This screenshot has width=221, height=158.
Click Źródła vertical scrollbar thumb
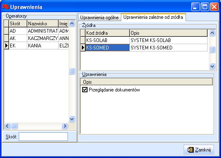click(x=212, y=50)
